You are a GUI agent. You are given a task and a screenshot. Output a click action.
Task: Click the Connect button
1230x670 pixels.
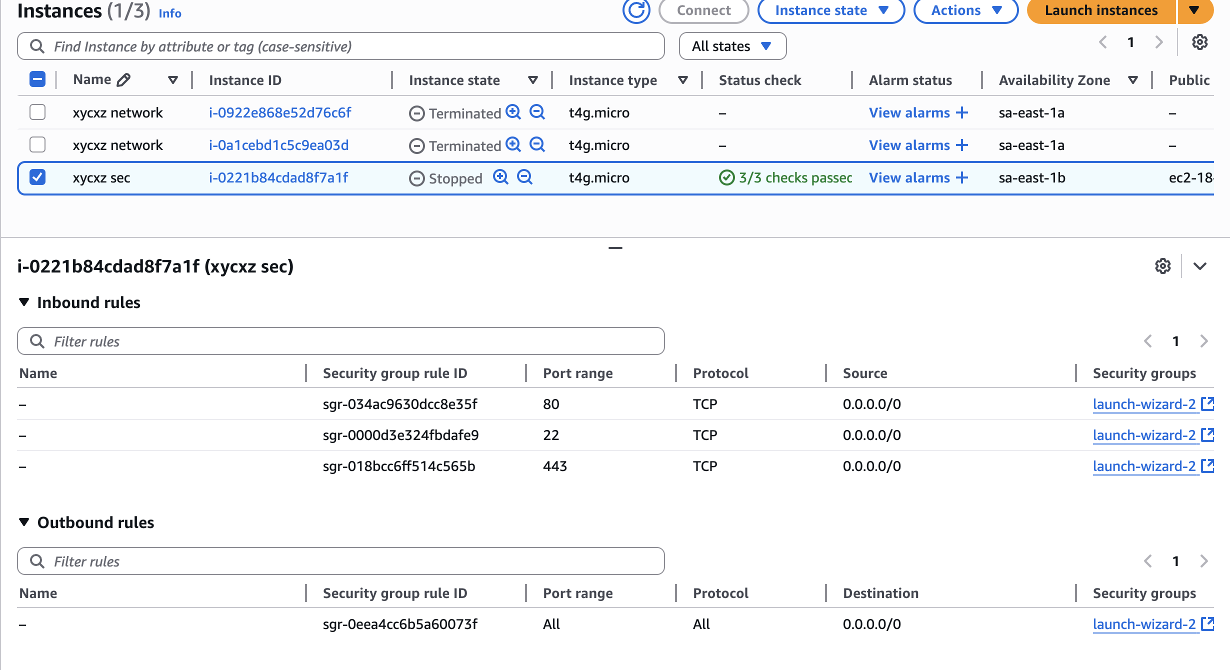[x=703, y=10]
